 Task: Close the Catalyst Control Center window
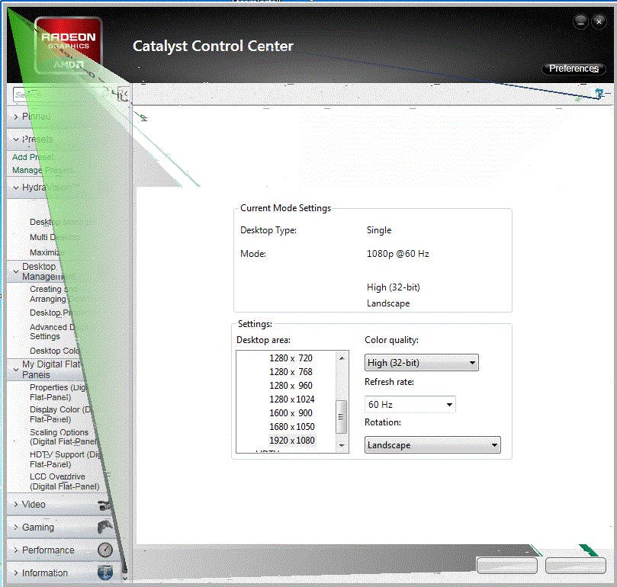tap(599, 22)
